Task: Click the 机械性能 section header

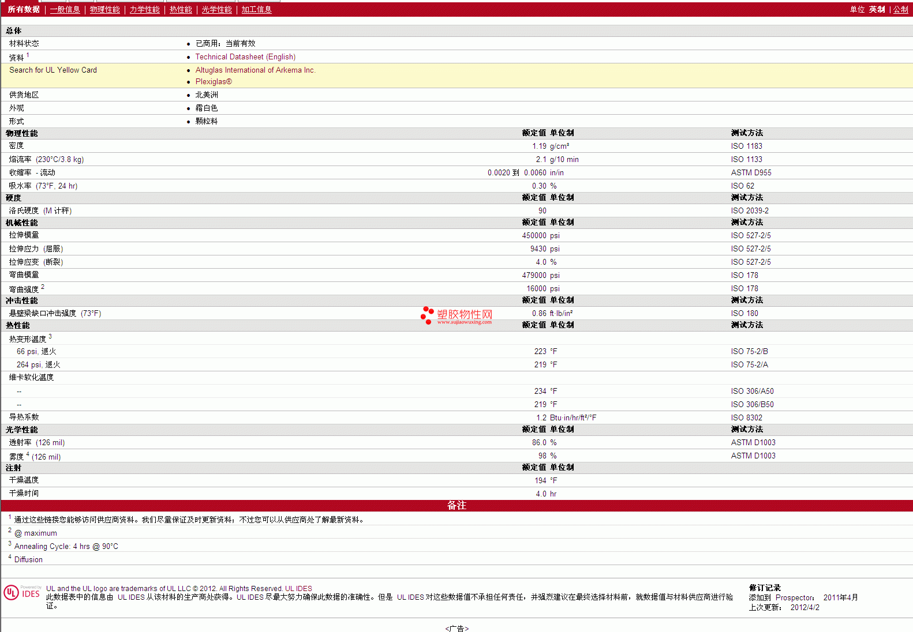Action: point(22,223)
